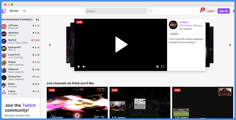
Task: Click the small play control in player
Action: 79,67
